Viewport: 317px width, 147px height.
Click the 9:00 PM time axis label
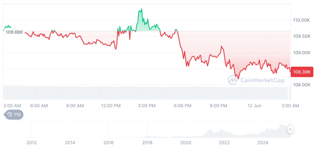click(218, 106)
